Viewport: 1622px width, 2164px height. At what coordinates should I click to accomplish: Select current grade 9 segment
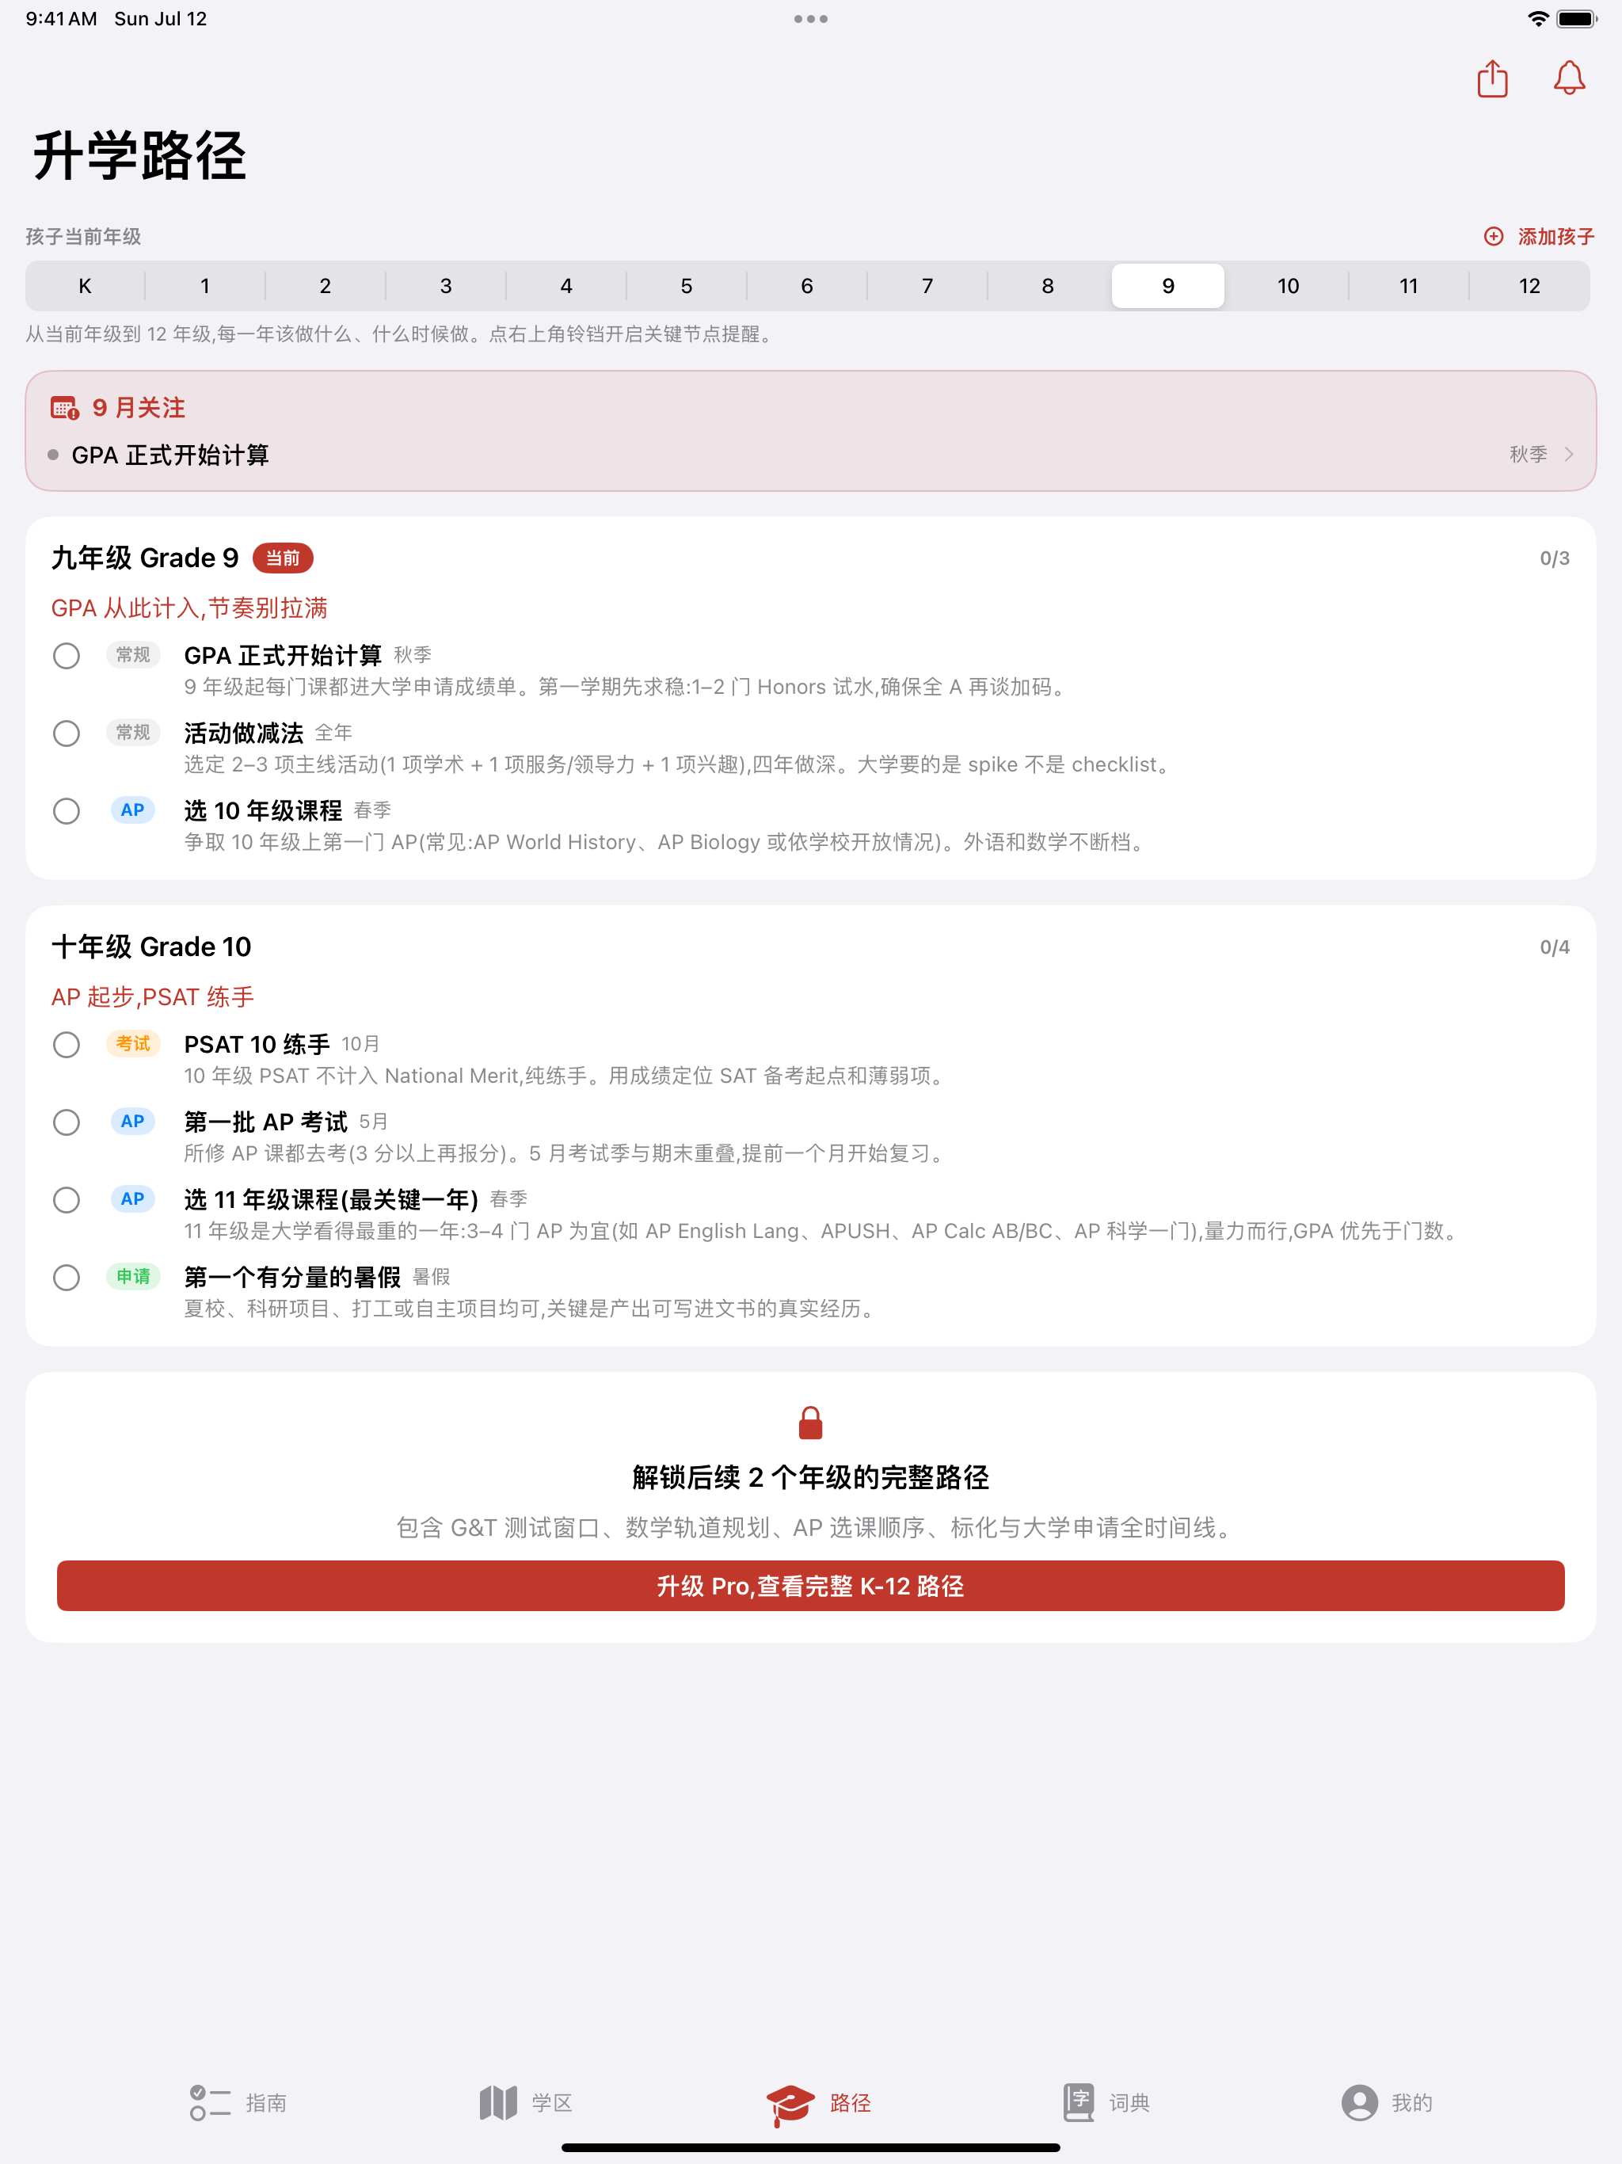click(x=1168, y=286)
